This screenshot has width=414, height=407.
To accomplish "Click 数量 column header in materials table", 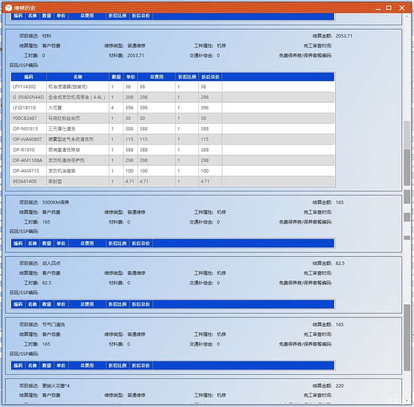I will (116, 77).
